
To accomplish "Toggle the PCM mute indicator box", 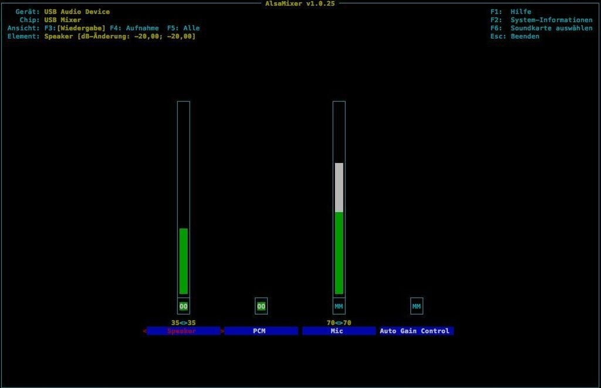I will point(261,306).
